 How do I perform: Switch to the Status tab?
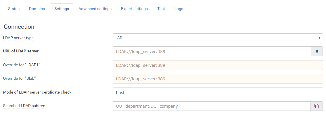click(x=14, y=9)
